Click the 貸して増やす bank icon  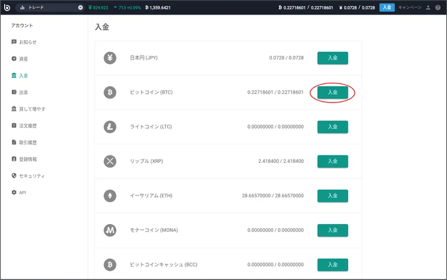tap(14, 109)
